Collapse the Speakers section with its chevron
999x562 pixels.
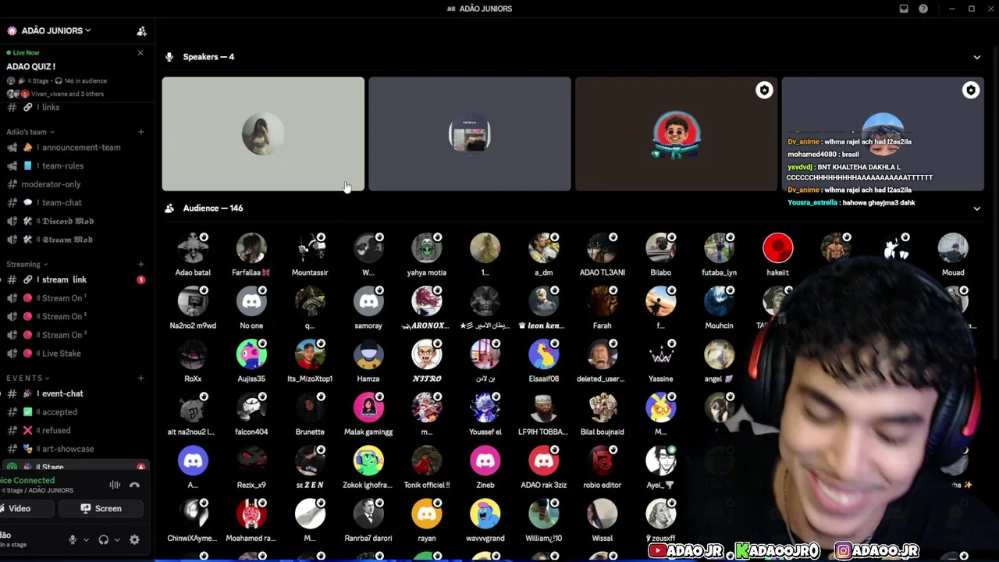976,57
